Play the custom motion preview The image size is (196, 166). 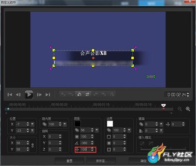pyautogui.click(x=29, y=95)
